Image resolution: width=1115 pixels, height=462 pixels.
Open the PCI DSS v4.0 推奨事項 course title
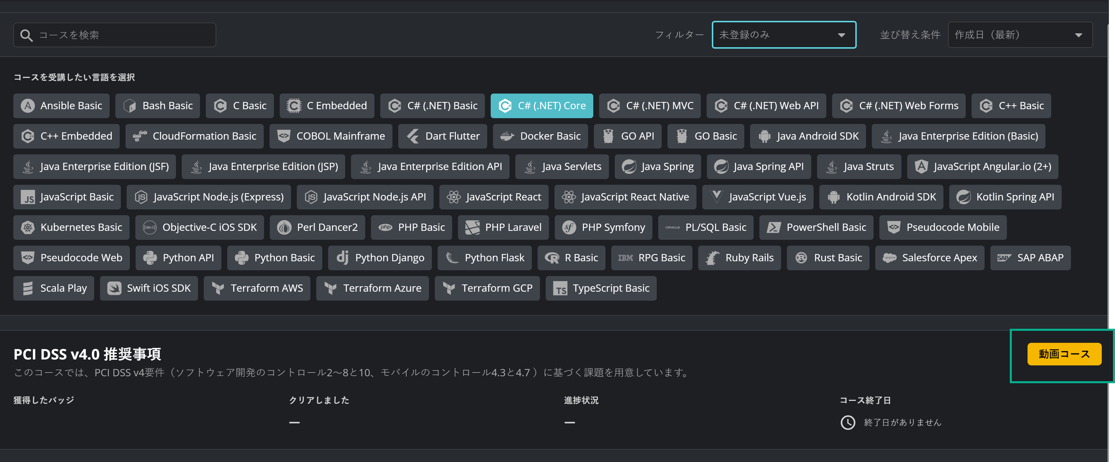tap(88, 354)
